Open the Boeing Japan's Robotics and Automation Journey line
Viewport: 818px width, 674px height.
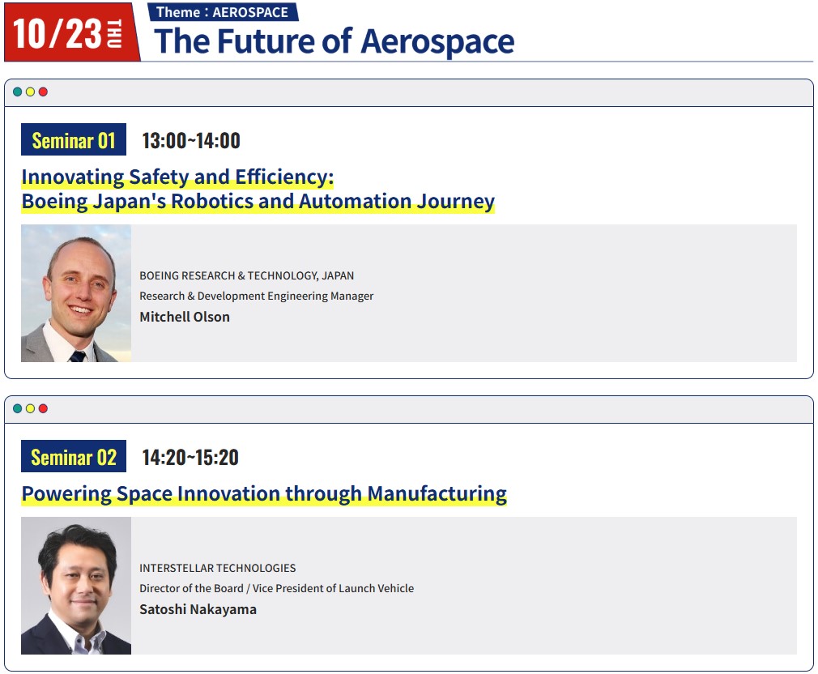[x=258, y=202]
